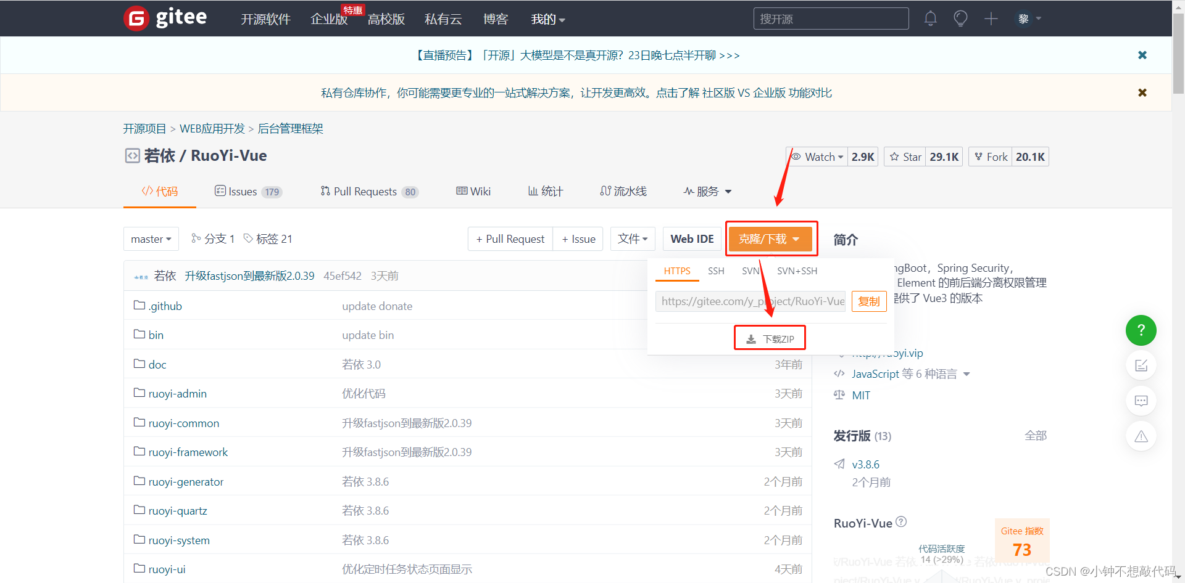Click the Web IDE button
This screenshot has height=583, width=1185.
[x=692, y=238]
